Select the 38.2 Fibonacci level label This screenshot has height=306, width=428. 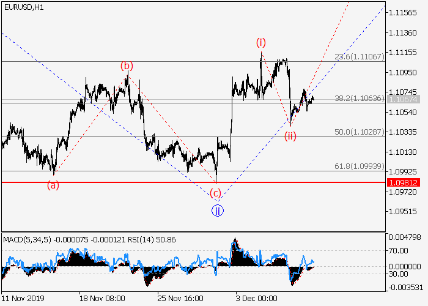tap(359, 98)
